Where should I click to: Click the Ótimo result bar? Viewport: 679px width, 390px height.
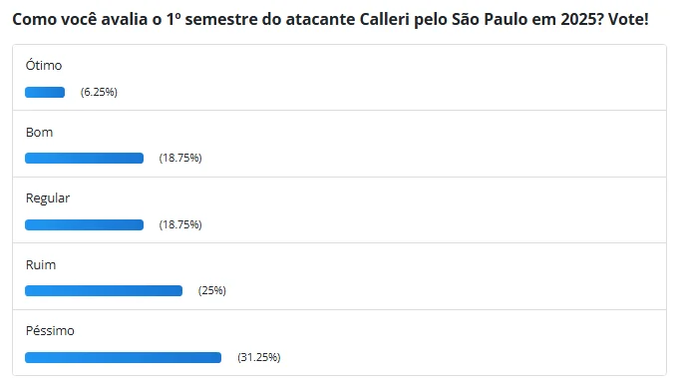[x=45, y=93]
